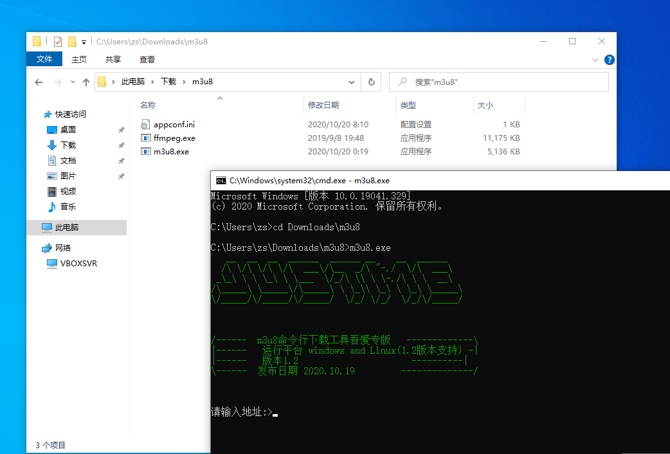The height and width of the screenshot is (454, 670).
Task: Click 此电脑 in the address breadcrumb
Action: tap(133, 82)
